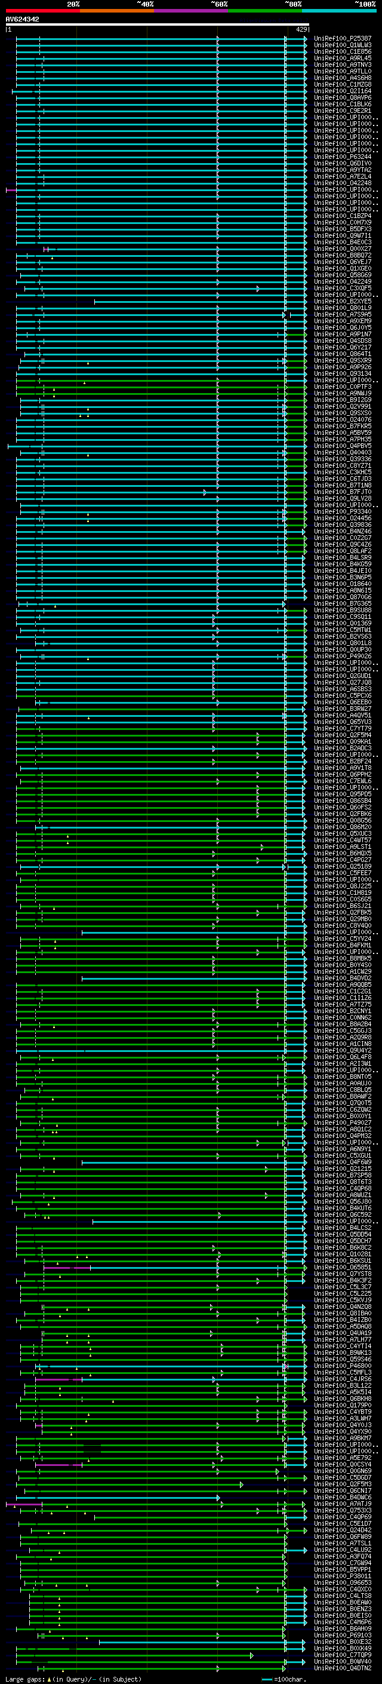Click the green ~80% identity legend bar
The width and height of the screenshot is (382, 1684).
pos(265,11)
